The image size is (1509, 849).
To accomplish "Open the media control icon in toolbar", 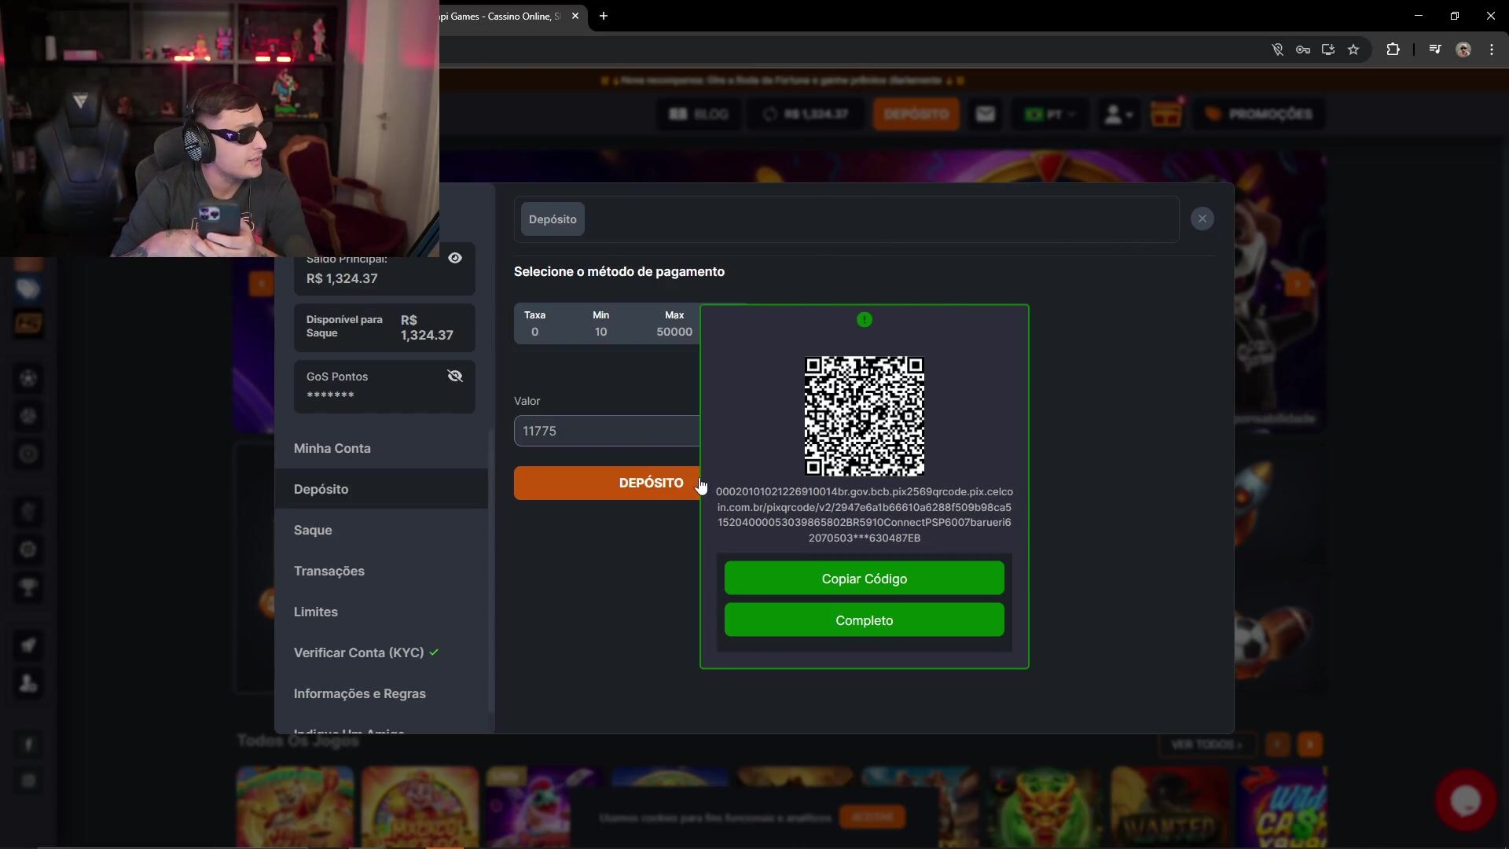I will coord(1435,50).
